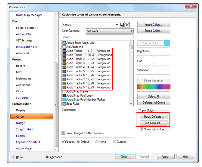202x167 pixels.
Task: Click Import Colors button
Action: [x=154, y=25]
